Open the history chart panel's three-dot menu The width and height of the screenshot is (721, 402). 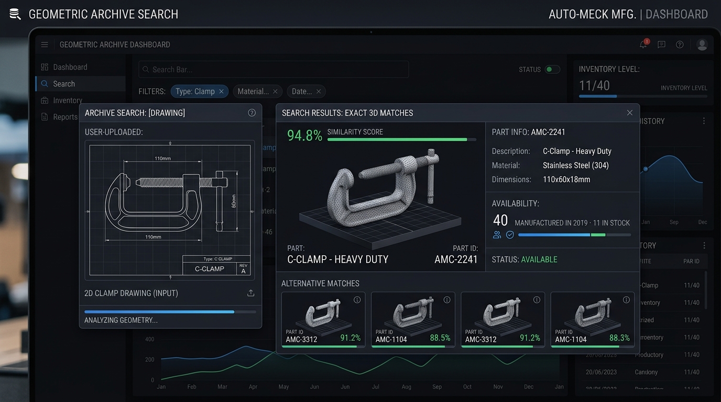coord(704,121)
